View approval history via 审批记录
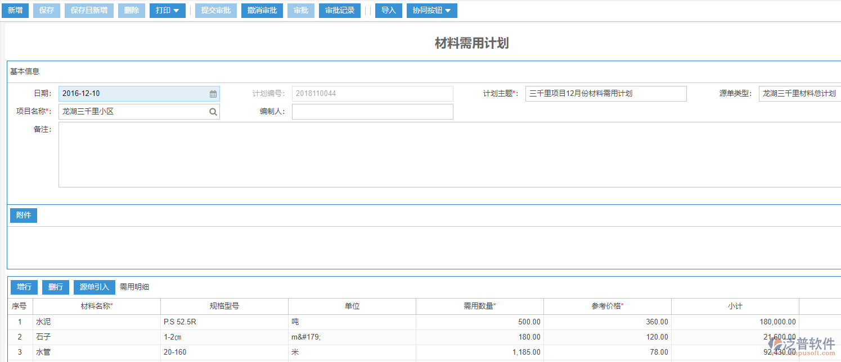The width and height of the screenshot is (841, 362). [339, 10]
